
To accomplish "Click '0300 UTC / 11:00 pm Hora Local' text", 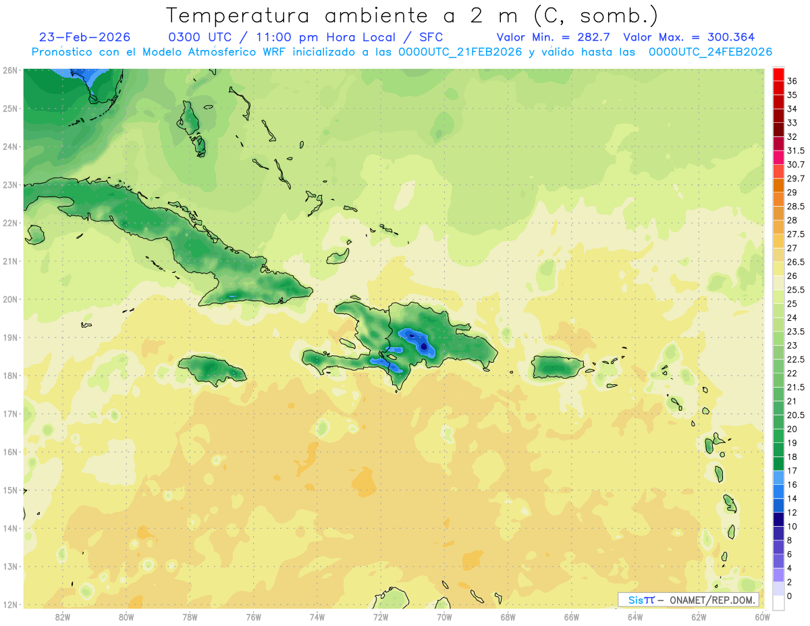I will tap(281, 37).
